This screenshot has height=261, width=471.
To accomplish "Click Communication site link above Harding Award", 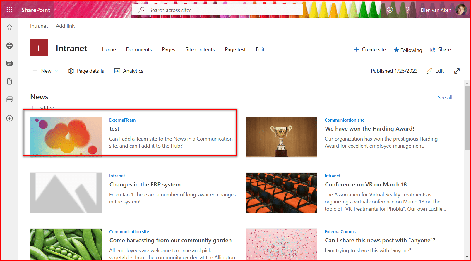I will coord(345,120).
